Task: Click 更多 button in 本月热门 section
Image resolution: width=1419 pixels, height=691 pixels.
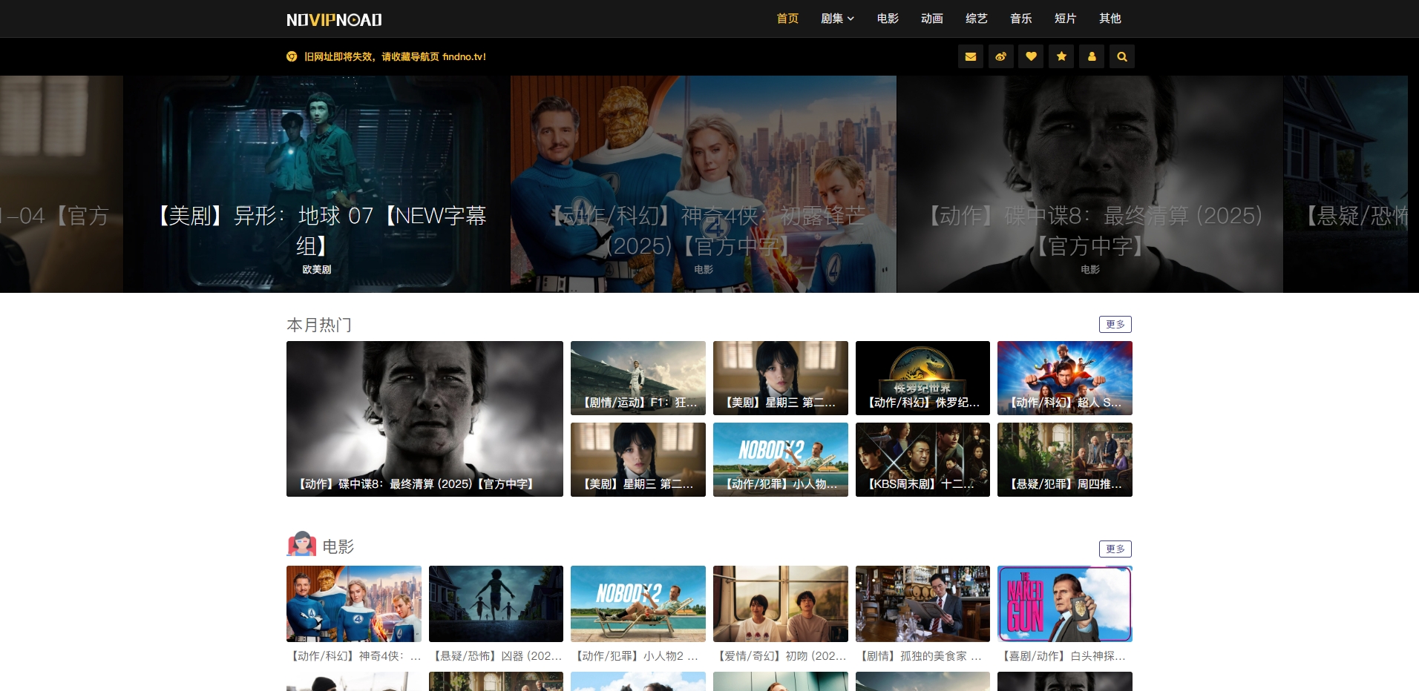Action: [1115, 324]
